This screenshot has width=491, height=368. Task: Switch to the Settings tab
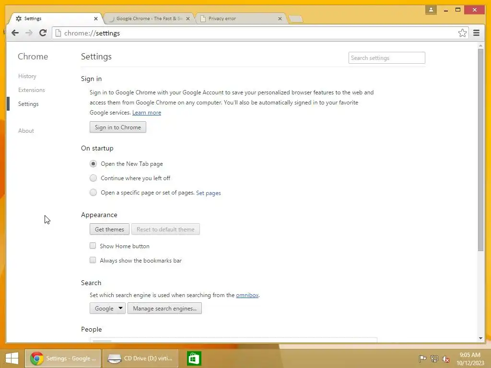coord(55,19)
